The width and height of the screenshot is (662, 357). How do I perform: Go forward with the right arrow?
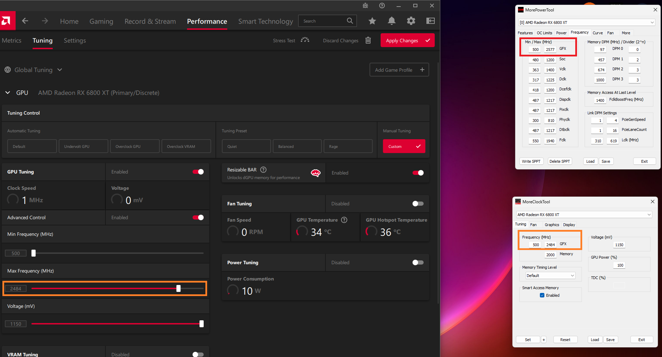[45, 21]
